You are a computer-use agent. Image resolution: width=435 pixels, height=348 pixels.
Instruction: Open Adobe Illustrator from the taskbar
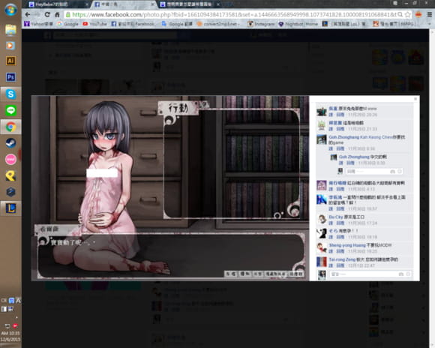point(10,61)
